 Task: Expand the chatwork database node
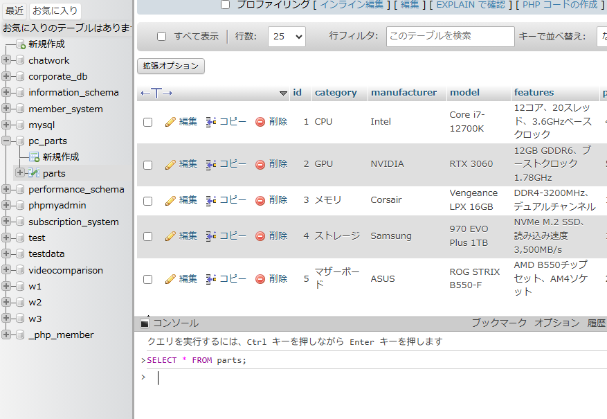[x=6, y=60]
